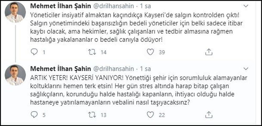
Task: Share the "ARTIK YETER! KAYSERİ YANIYOR!" tweet
Action: point(209,114)
